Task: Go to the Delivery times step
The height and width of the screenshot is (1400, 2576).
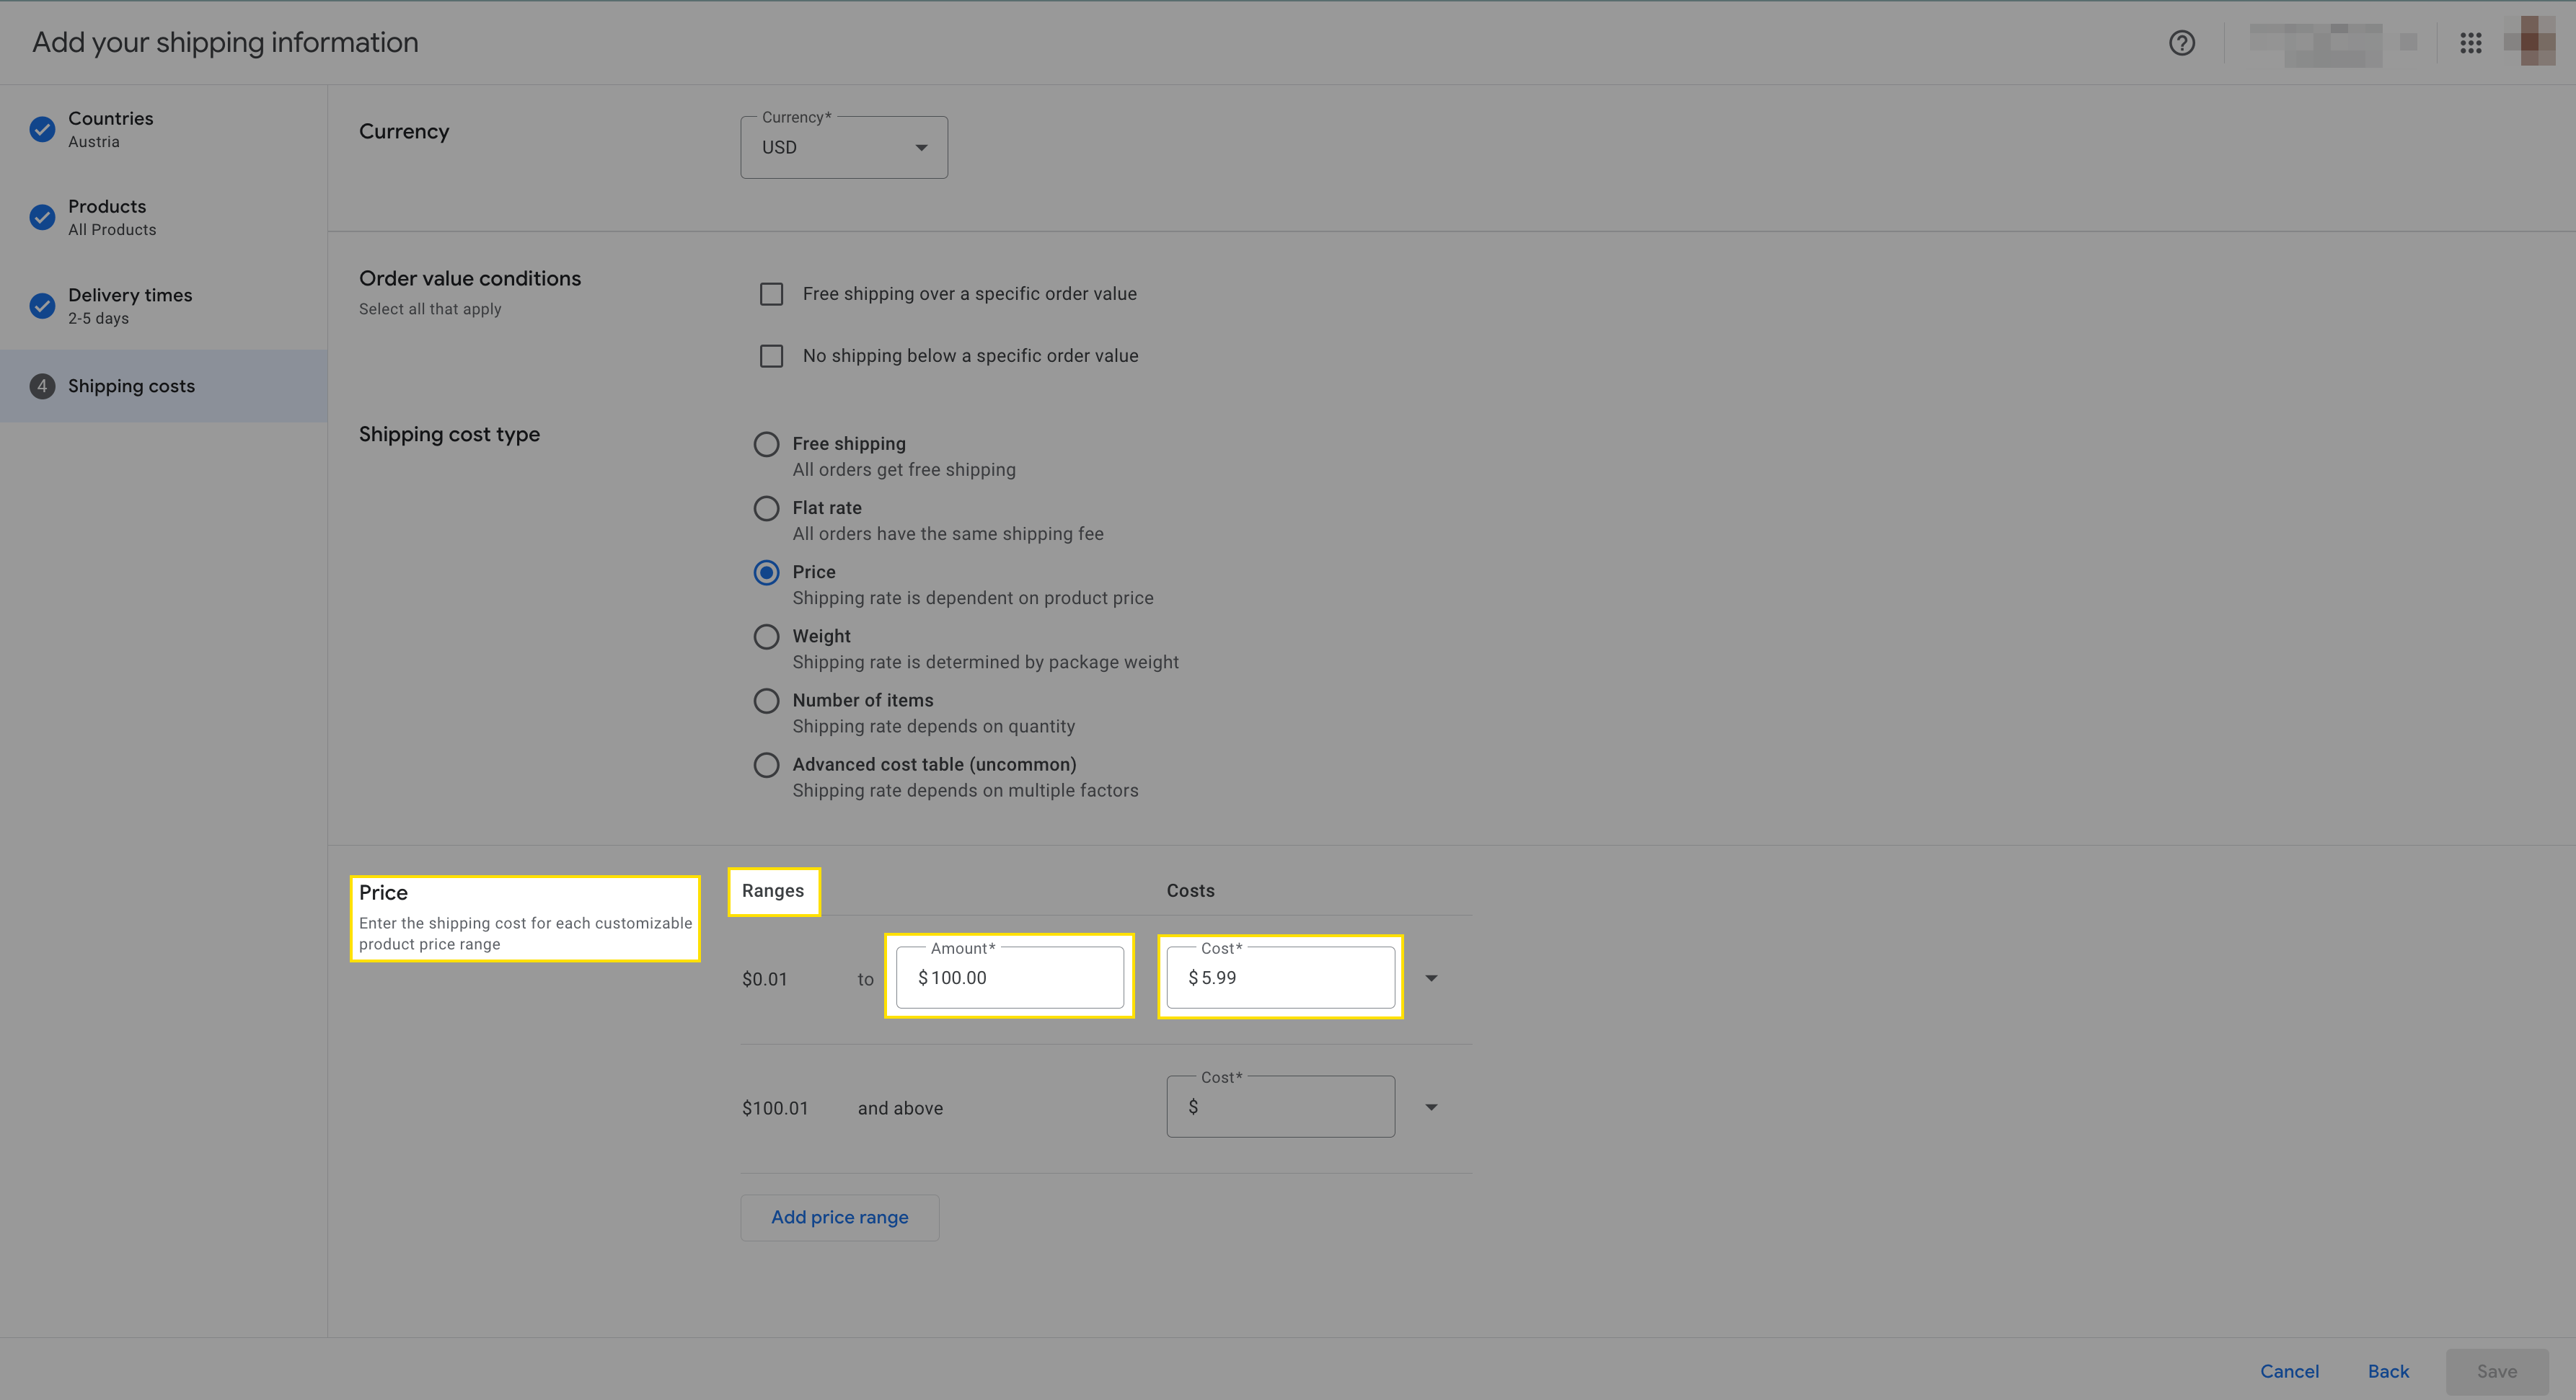Action: tap(164, 306)
